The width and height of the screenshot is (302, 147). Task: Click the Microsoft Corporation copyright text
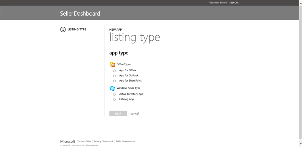[x=79, y=146]
